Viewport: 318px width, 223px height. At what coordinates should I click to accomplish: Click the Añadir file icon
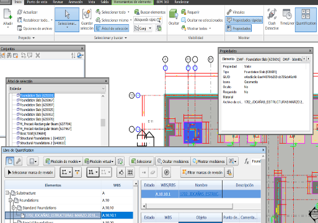tap(7, 14)
